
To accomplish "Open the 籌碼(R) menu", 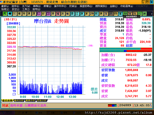I will (37, 6).
